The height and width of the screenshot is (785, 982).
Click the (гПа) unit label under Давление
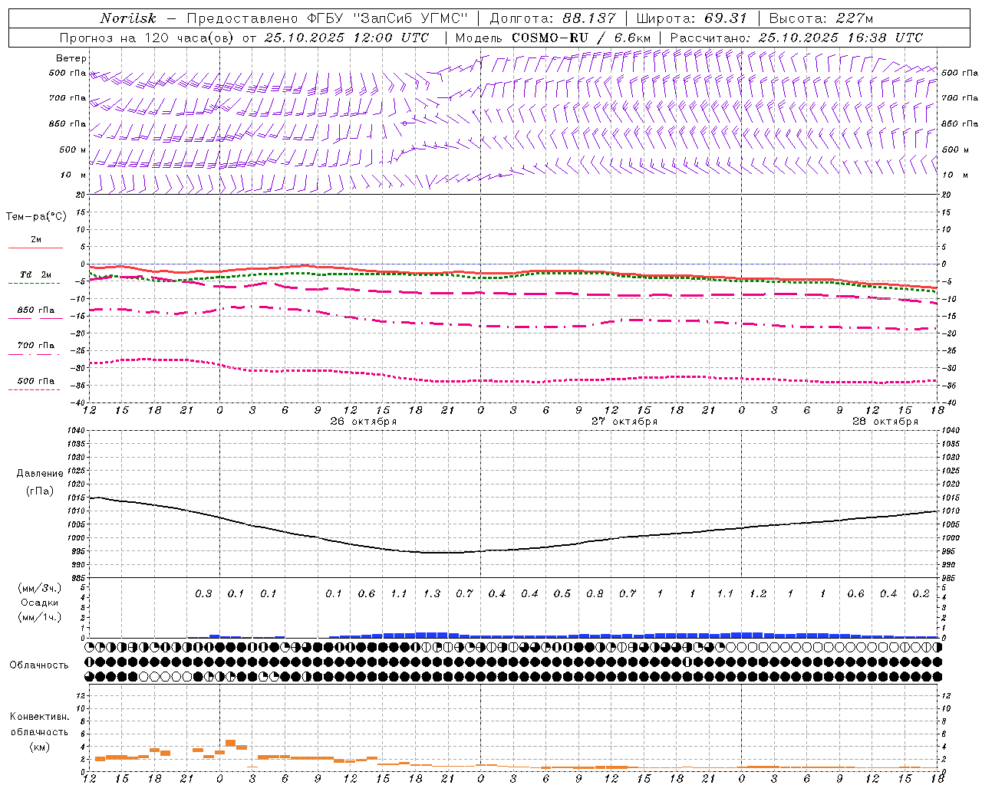[40, 491]
